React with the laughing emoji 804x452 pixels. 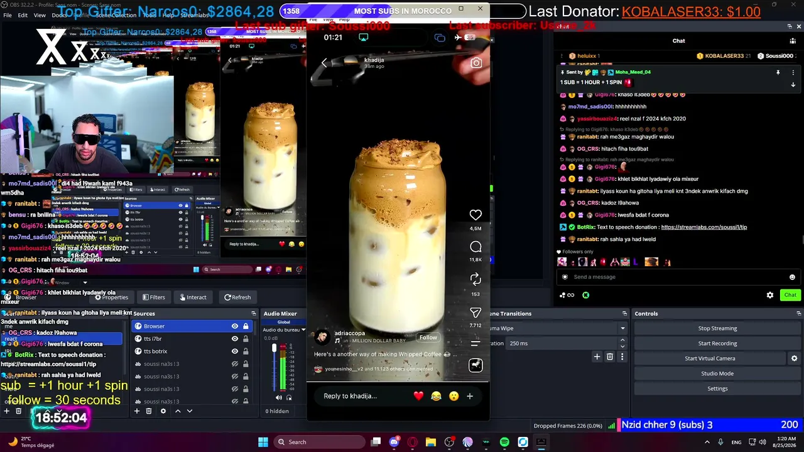tap(436, 396)
